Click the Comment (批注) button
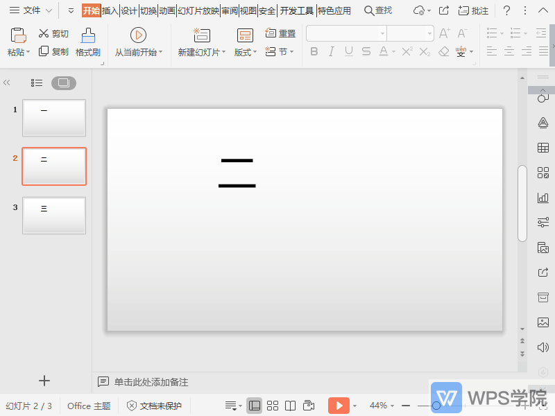 pyautogui.click(x=473, y=10)
